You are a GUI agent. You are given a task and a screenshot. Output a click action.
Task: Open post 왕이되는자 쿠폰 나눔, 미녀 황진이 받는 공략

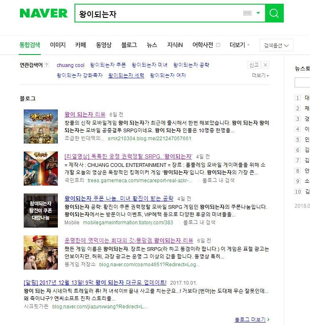click(119, 198)
